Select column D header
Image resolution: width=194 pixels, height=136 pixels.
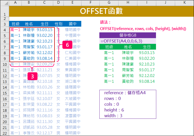58,3
